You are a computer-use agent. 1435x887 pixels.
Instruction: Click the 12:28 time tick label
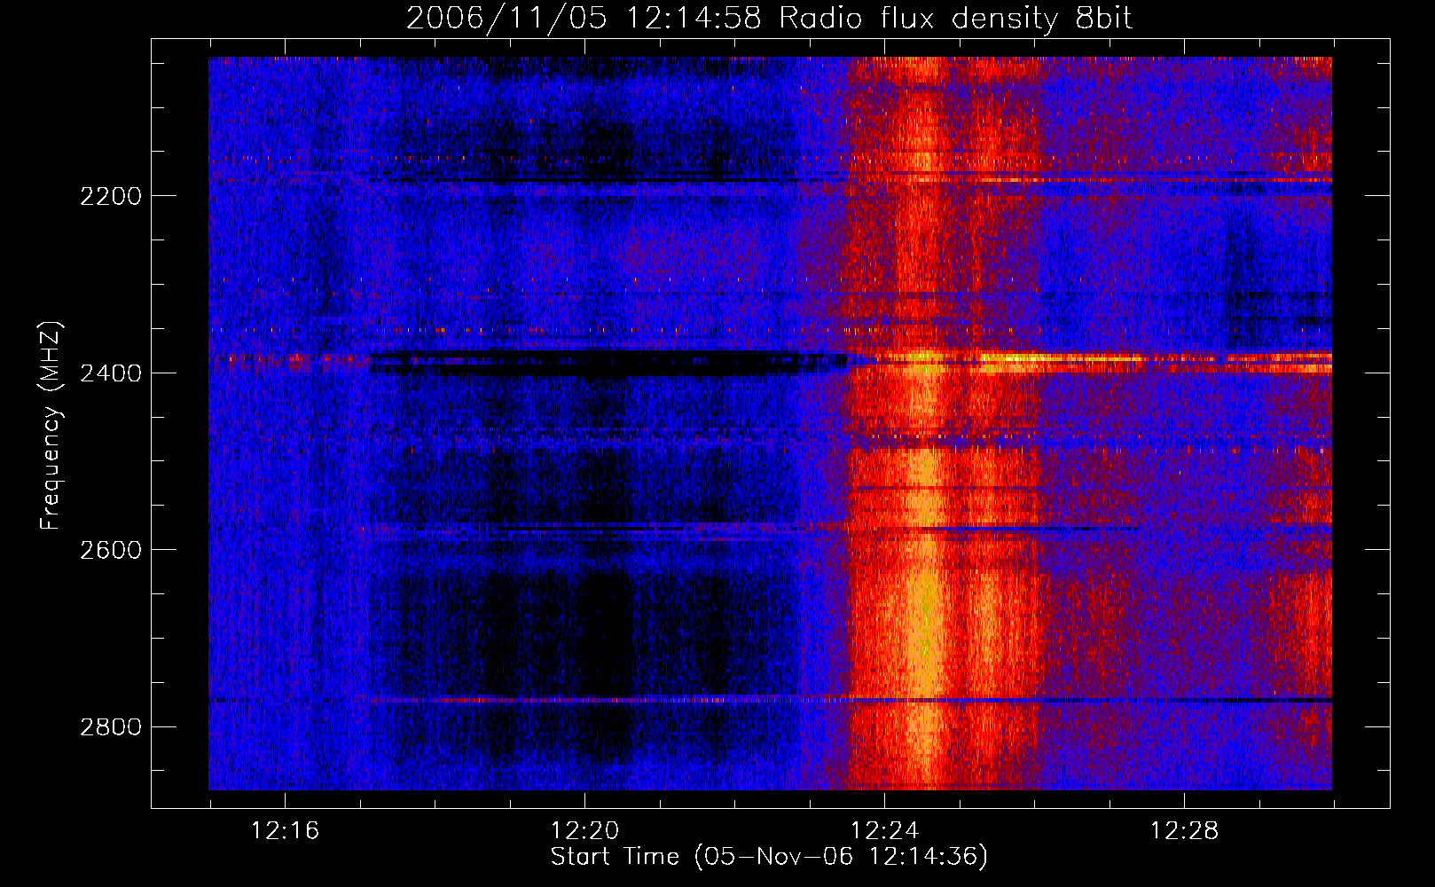1184,831
